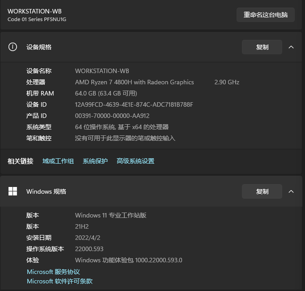Select the OS build 22000.593
305x291 pixels.
pos(89,249)
